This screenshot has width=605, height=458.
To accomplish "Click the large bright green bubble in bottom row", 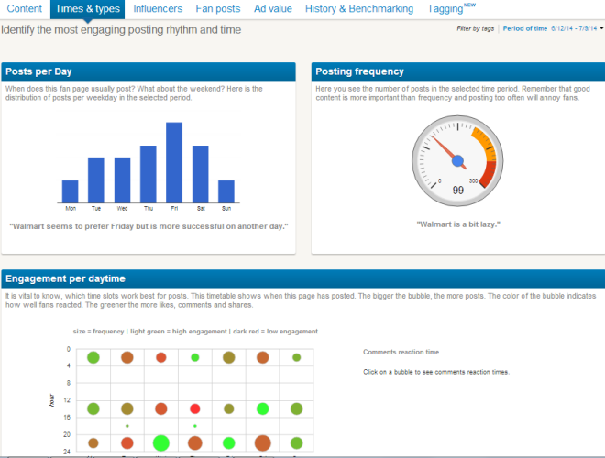I will point(160,443).
